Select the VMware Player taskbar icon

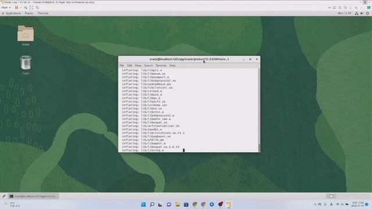pos(229,204)
